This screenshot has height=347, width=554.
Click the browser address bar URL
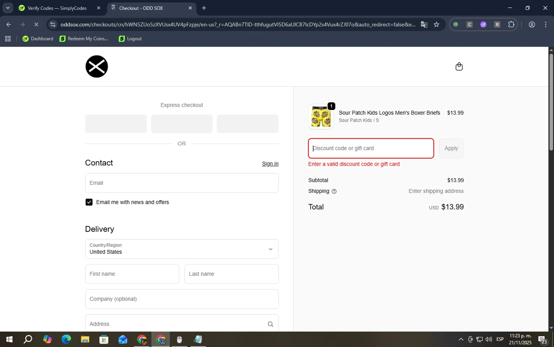[x=238, y=24]
